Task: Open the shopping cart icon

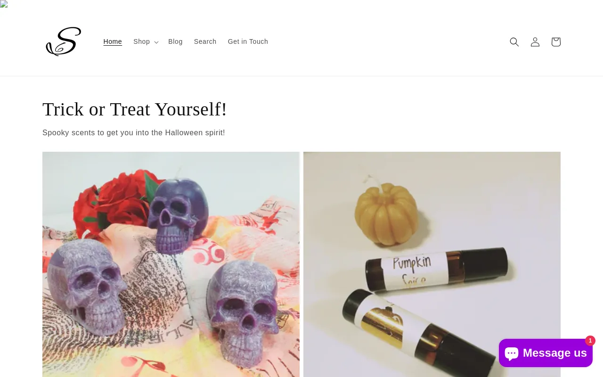Action: [x=556, y=42]
